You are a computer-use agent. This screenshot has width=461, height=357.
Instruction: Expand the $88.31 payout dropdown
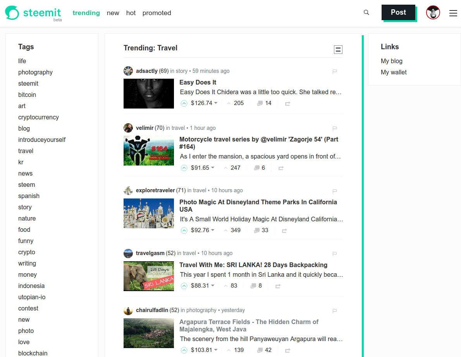pyautogui.click(x=213, y=286)
